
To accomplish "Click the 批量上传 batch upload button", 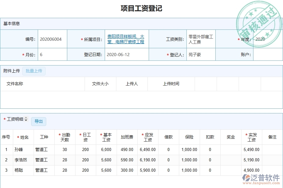I will click(x=34, y=71).
